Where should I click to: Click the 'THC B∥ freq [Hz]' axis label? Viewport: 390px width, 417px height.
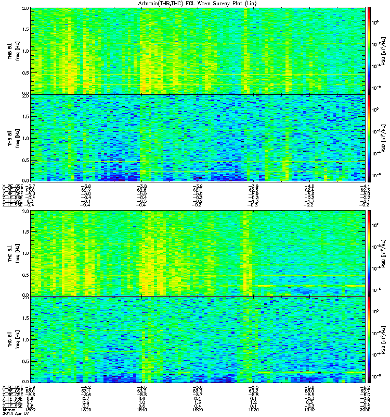(x=14, y=340)
